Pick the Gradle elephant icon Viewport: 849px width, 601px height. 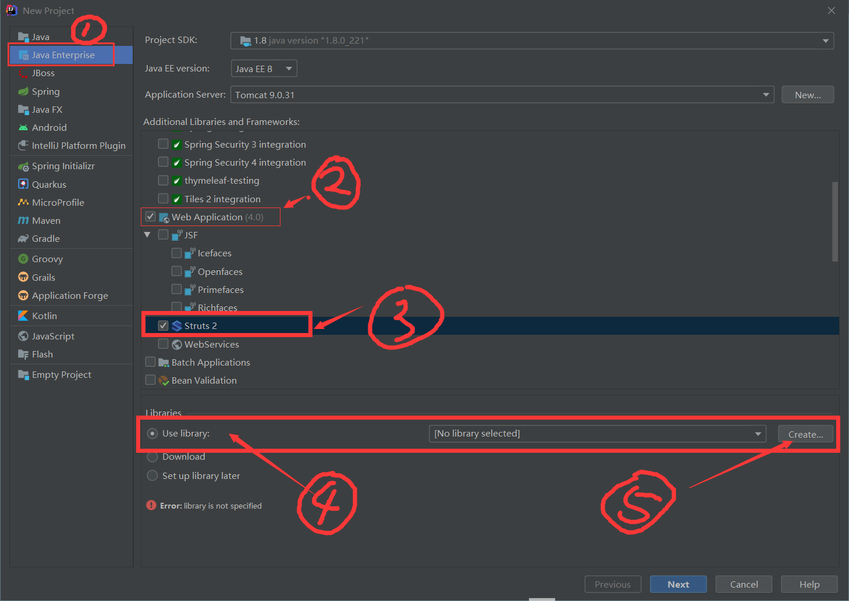pyautogui.click(x=23, y=238)
